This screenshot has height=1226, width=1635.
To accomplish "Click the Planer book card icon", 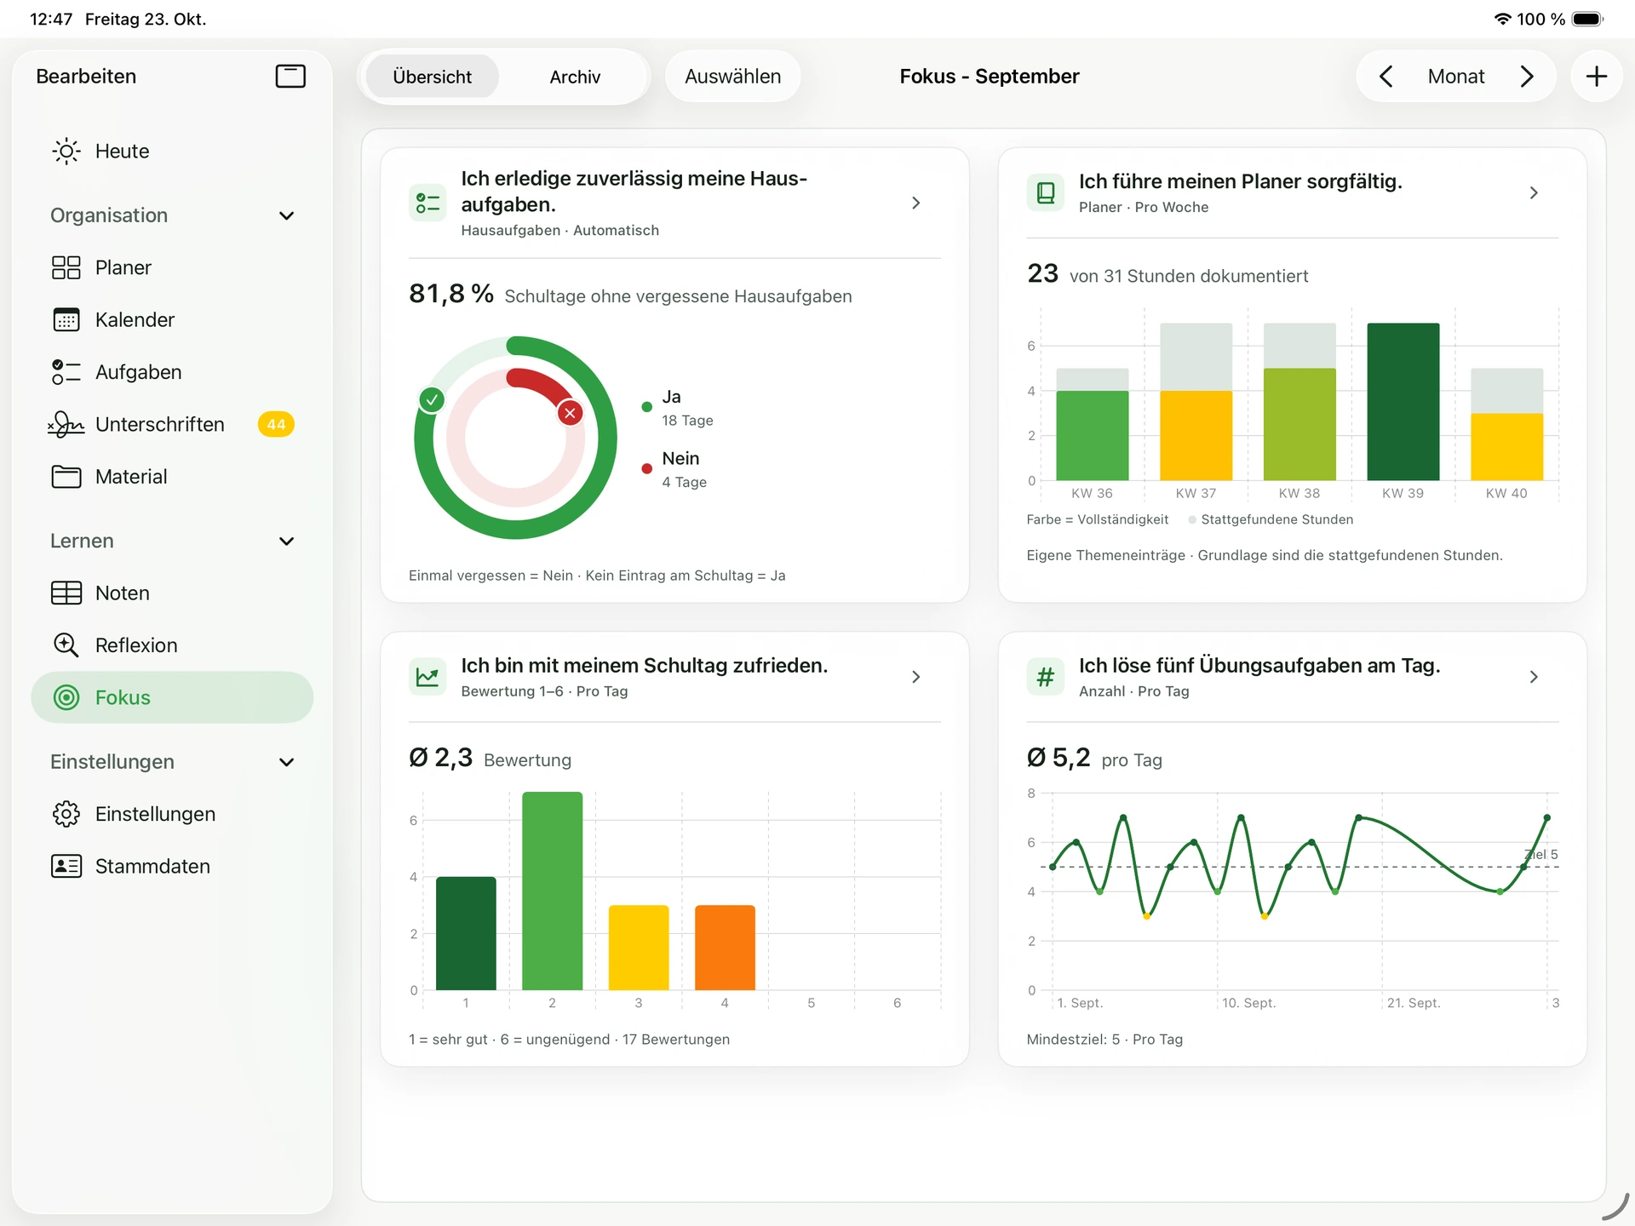I will tap(1045, 192).
